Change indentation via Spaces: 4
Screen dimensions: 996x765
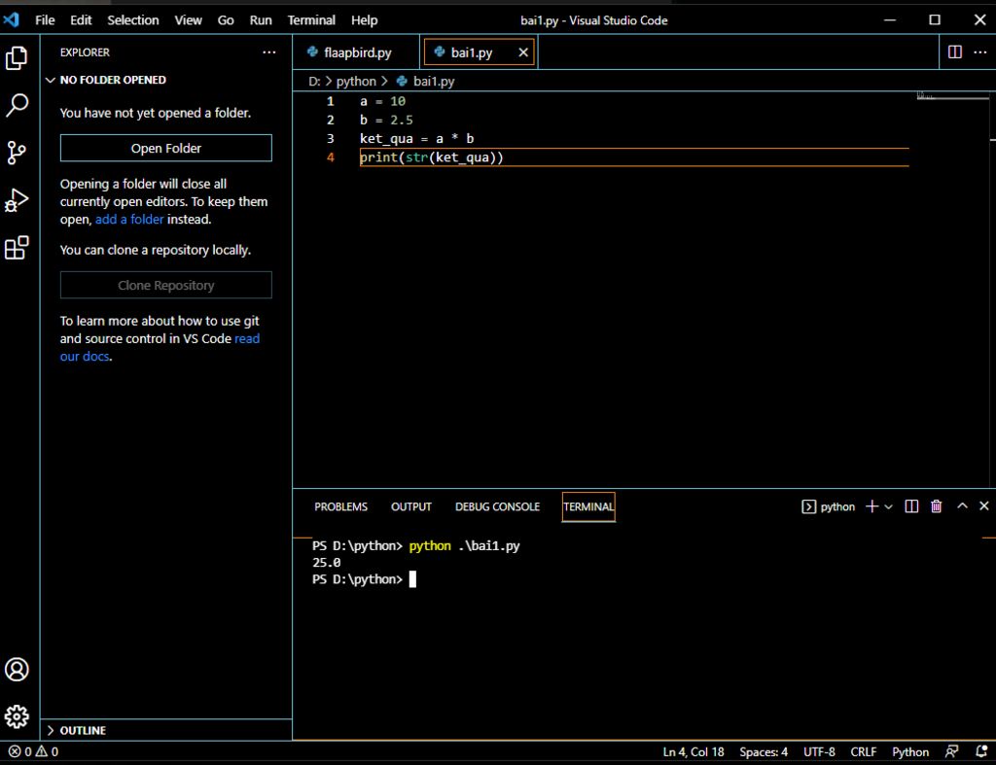point(764,751)
